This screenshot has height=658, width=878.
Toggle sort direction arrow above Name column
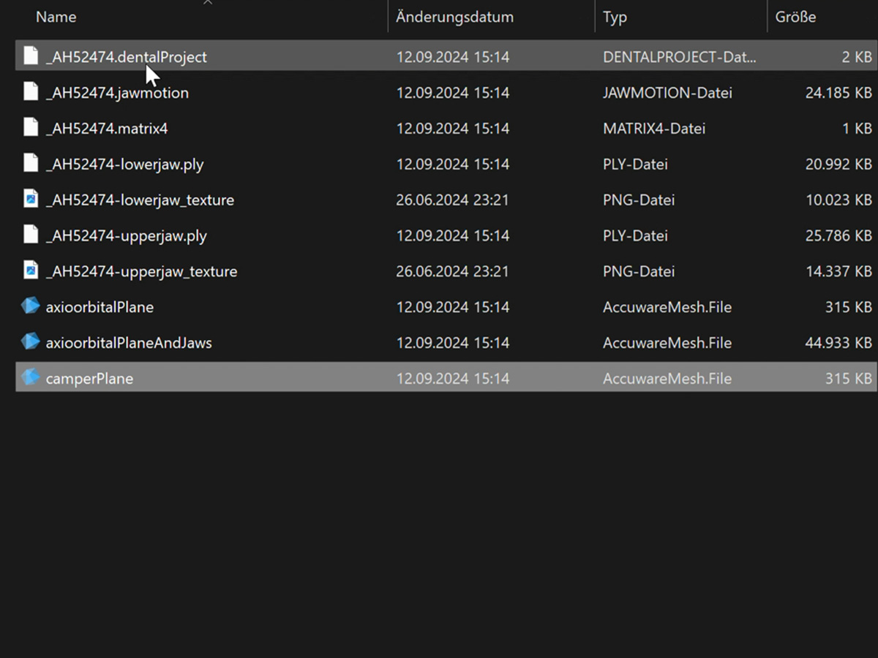[x=208, y=3]
